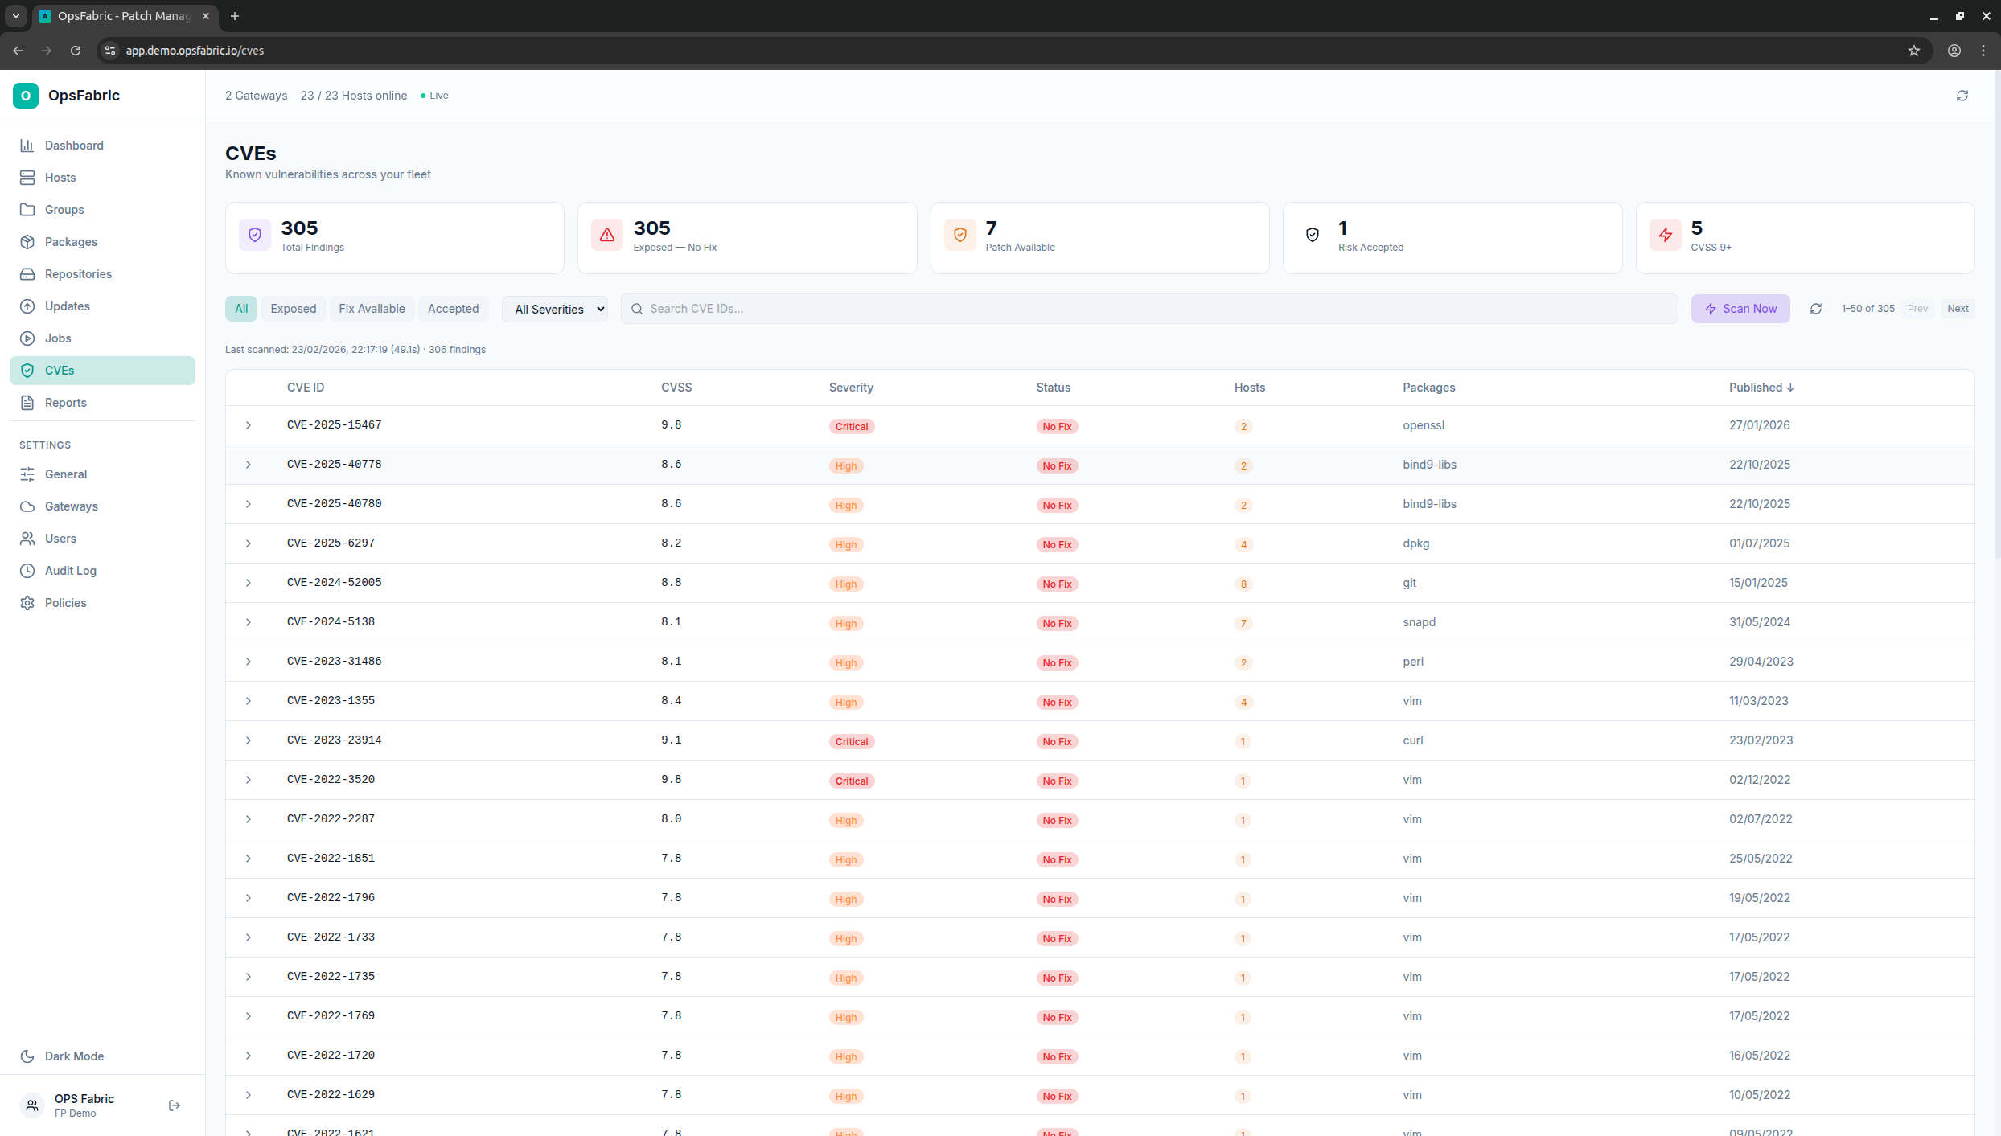Screen dimensions: 2001x1136
Task: Select the Fix Available filter
Action: 372,309
